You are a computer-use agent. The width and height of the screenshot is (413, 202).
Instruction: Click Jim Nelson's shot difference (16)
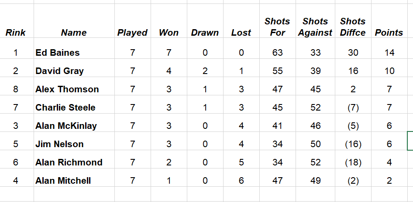pos(353,144)
